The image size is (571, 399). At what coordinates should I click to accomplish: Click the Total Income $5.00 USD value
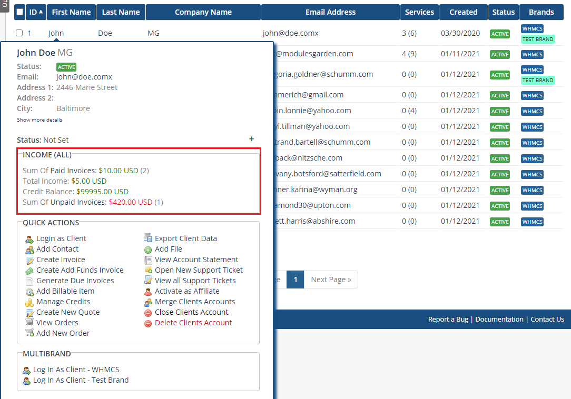pyautogui.click(x=89, y=181)
